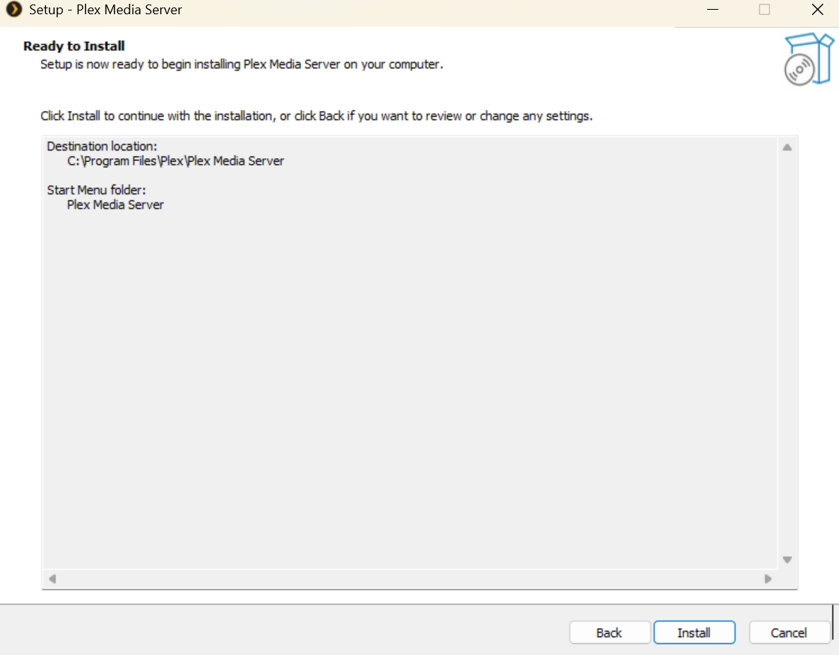
Task: Click the Plex Media Server Start Menu folder value
Action: [115, 205]
